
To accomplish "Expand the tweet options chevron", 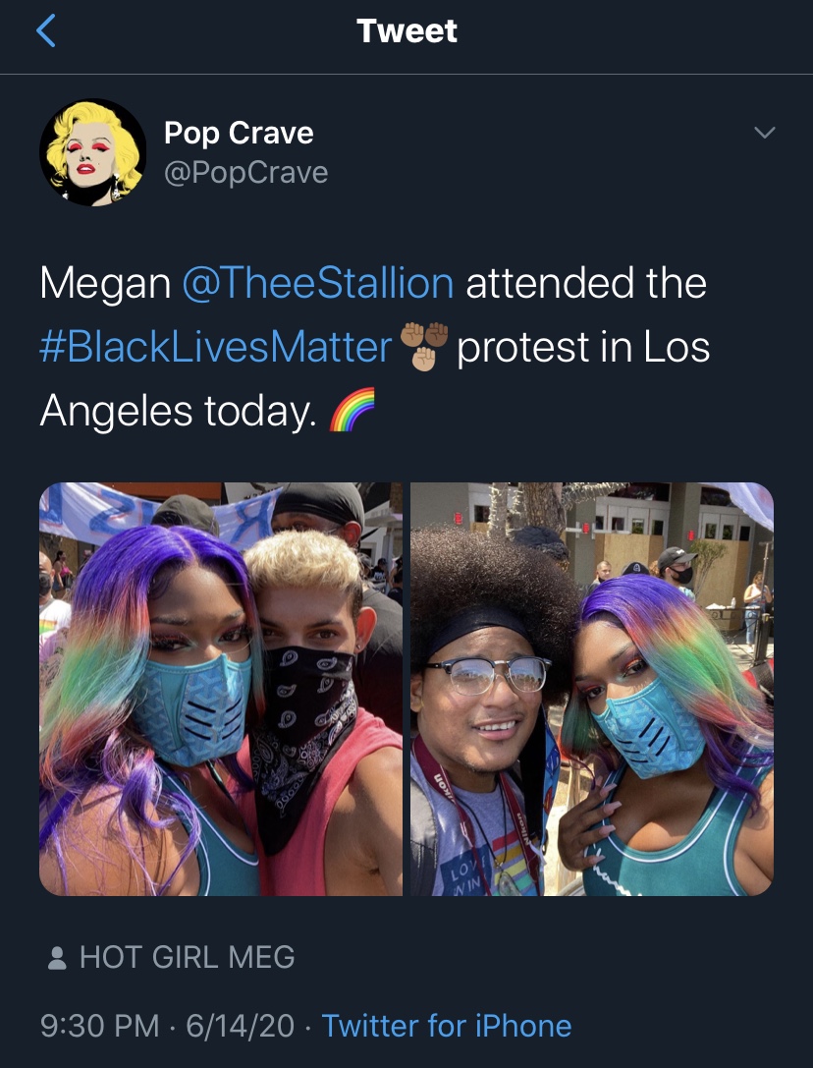I will click(765, 132).
